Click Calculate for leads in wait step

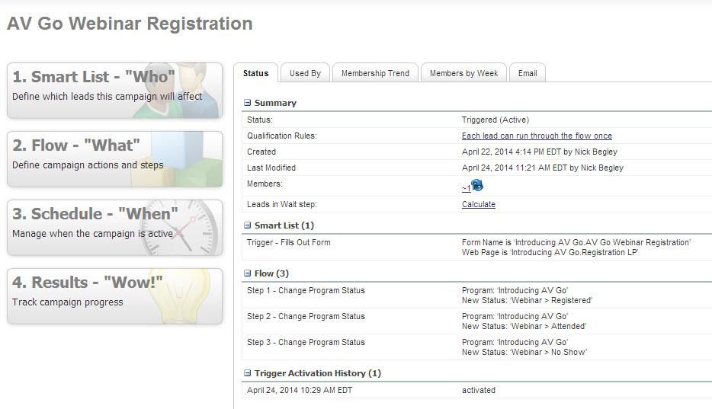point(479,205)
